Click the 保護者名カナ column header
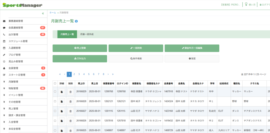The height and width of the screenshot is (133, 270). (153, 84)
